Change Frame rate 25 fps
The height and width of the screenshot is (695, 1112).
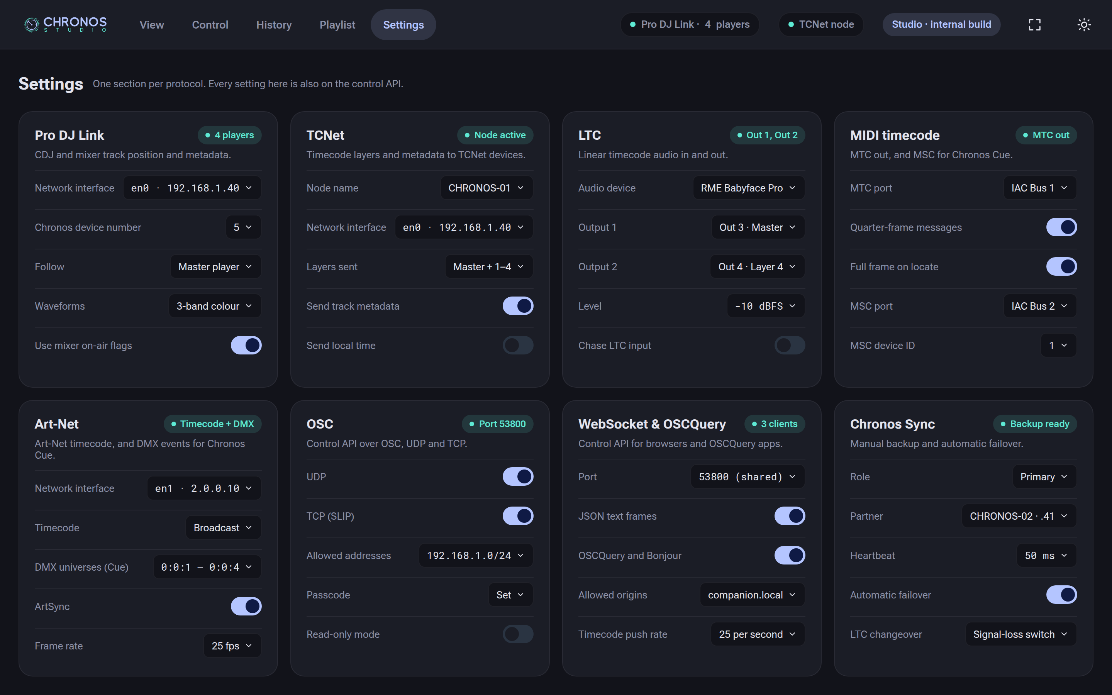pos(232,645)
